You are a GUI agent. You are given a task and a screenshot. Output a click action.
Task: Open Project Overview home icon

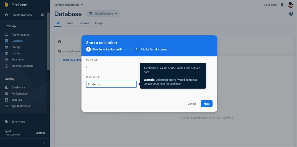[x=6, y=15]
